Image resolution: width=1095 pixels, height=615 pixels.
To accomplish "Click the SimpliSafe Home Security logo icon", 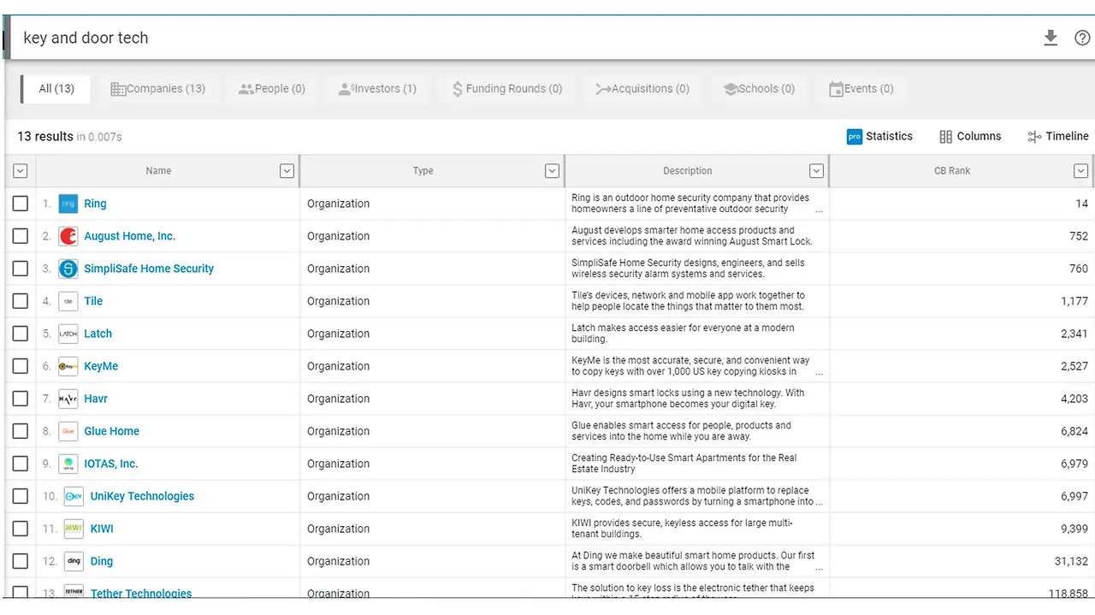I will tap(68, 269).
